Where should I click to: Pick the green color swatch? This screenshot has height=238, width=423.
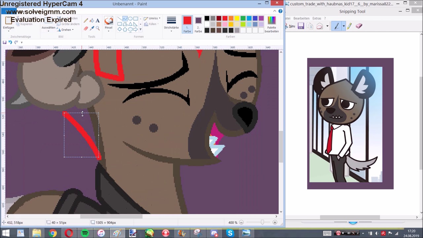[x=243, y=18]
